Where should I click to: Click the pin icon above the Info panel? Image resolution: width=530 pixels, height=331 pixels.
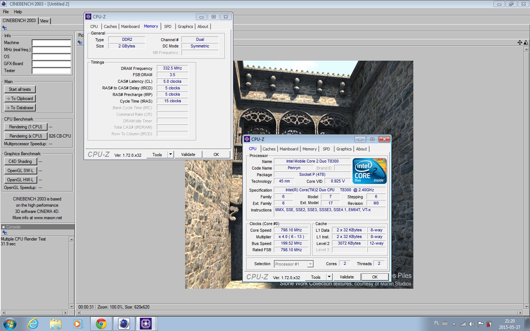4,28
